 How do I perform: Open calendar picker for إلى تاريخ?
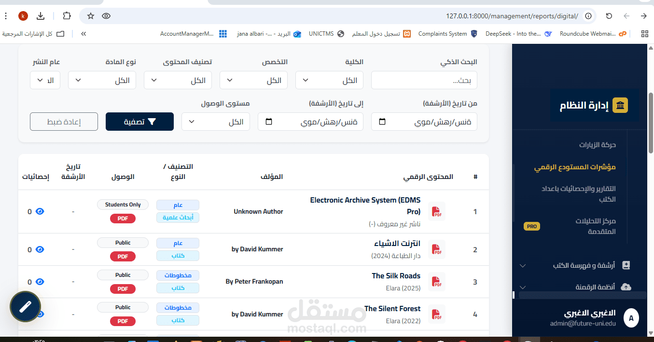[x=269, y=122]
